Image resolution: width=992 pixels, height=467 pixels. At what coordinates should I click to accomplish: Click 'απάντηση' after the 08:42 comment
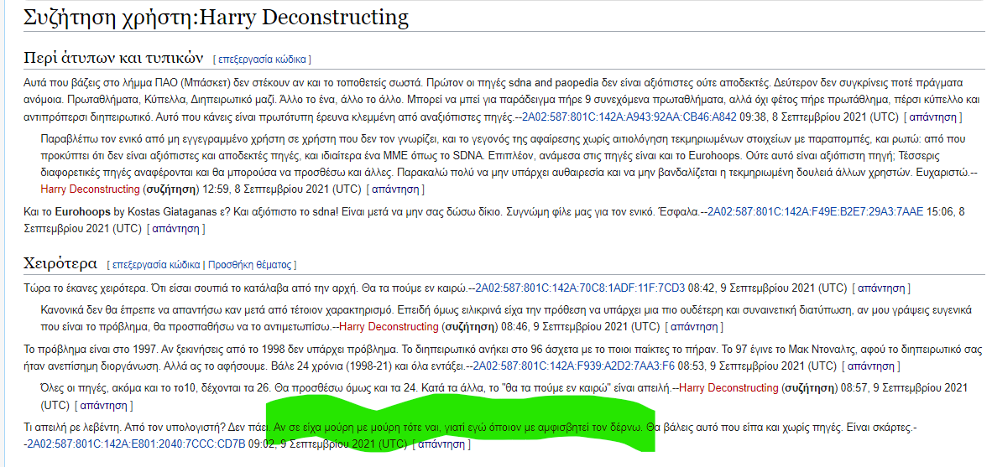(x=881, y=288)
